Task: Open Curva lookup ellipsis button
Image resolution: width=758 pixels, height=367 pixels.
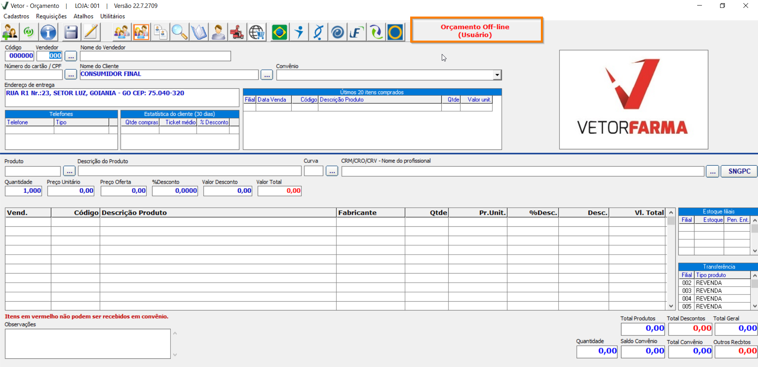Action: [x=332, y=171]
